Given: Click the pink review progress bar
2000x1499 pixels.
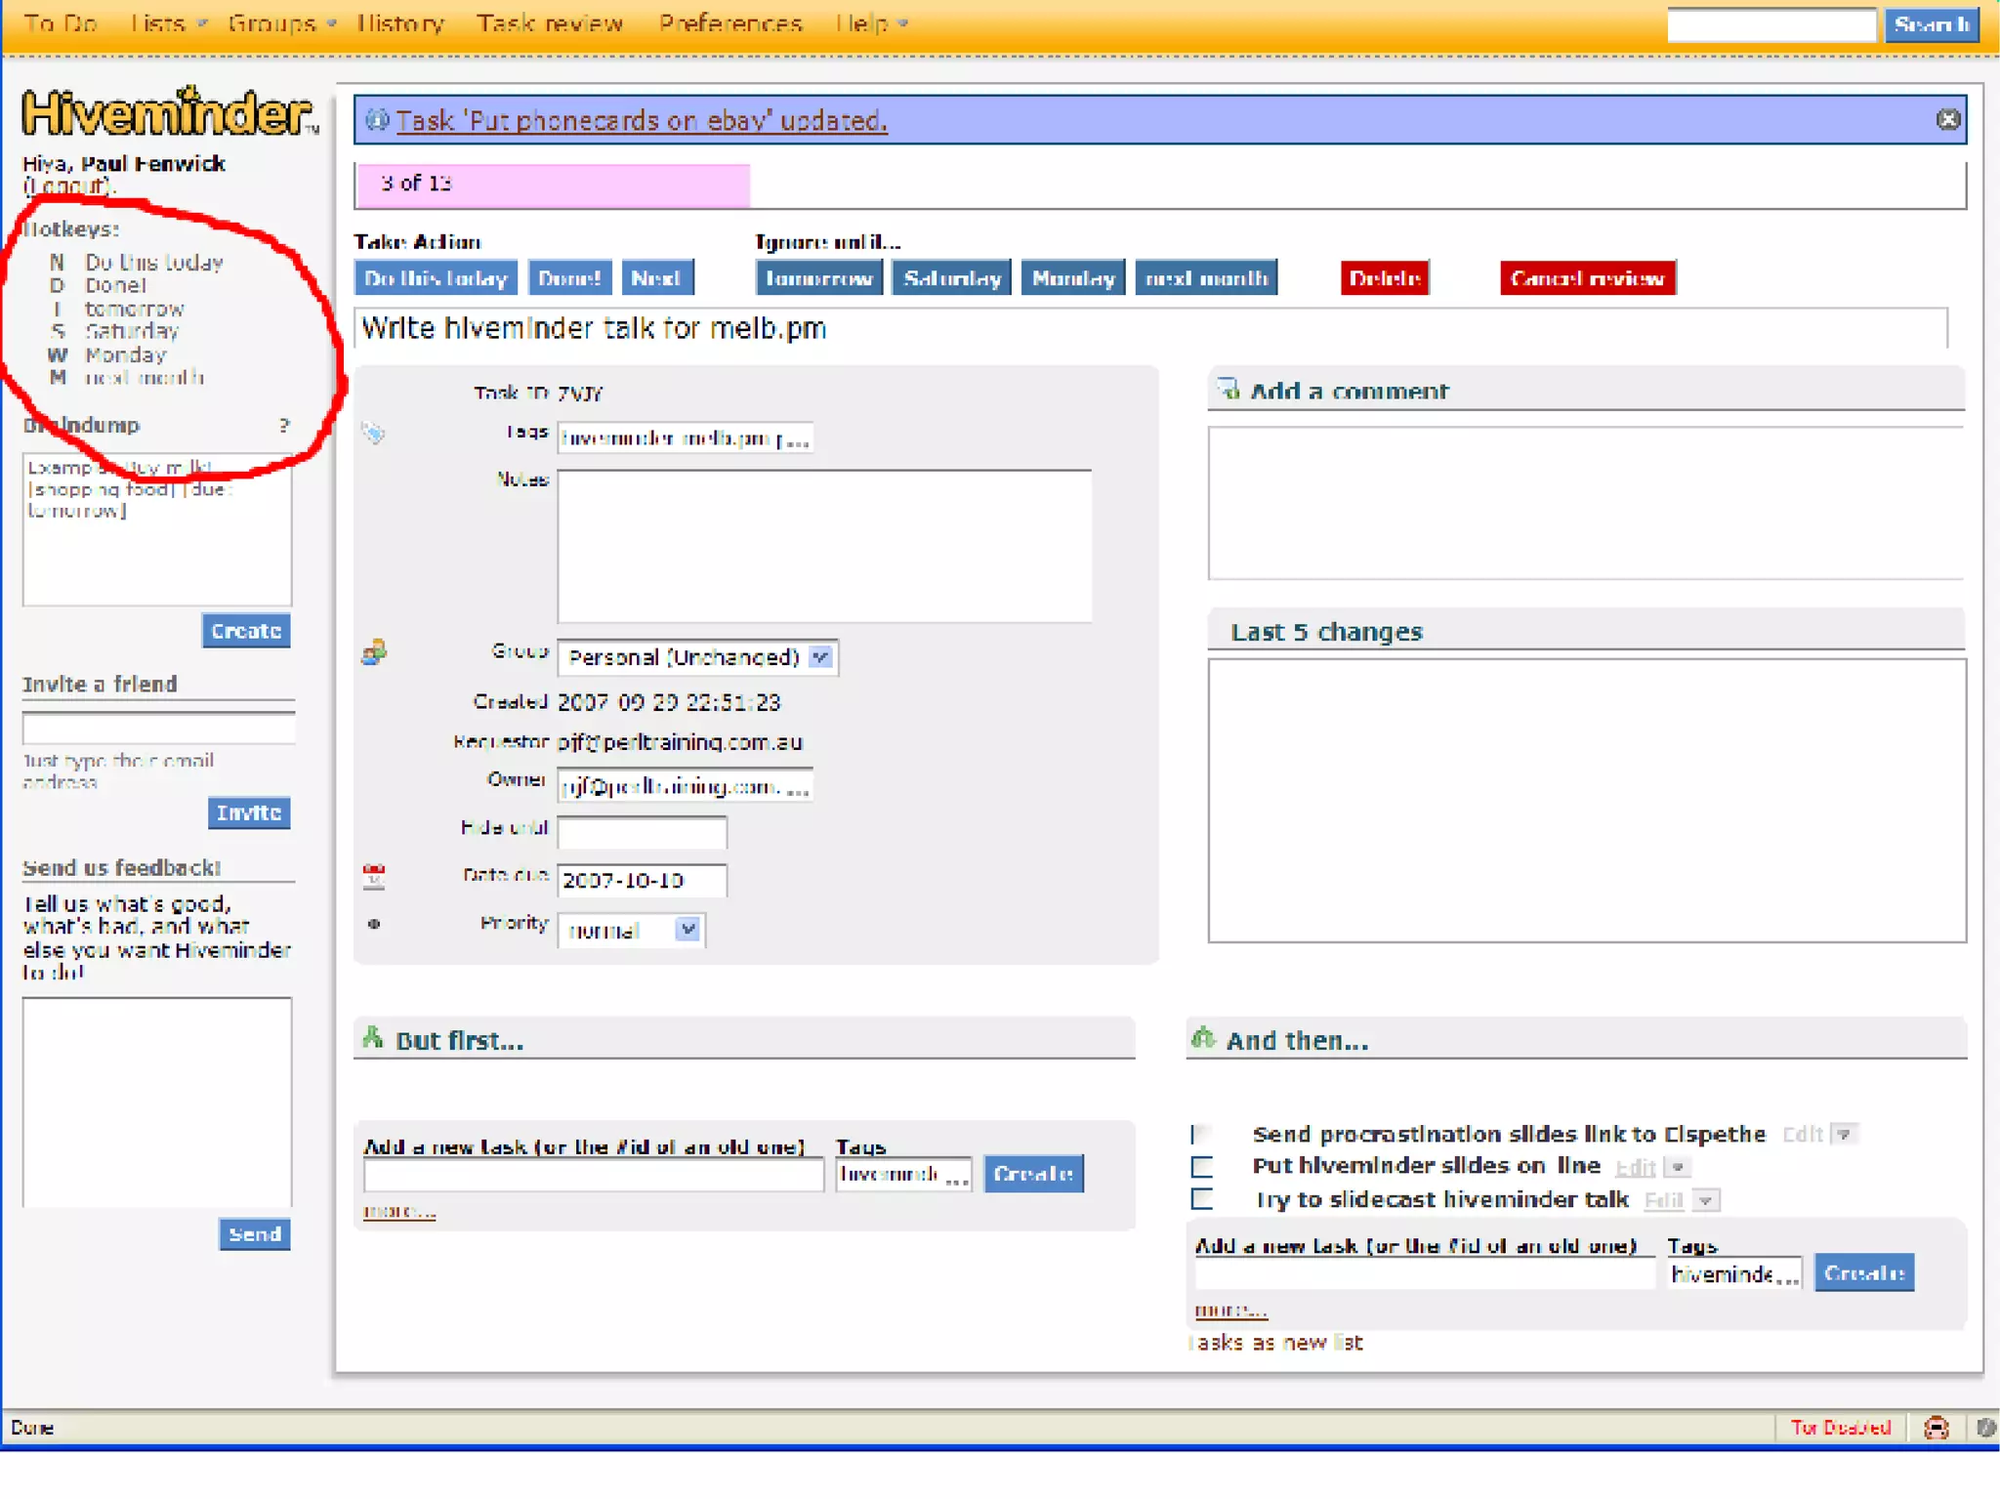Looking at the screenshot, I should click(553, 185).
